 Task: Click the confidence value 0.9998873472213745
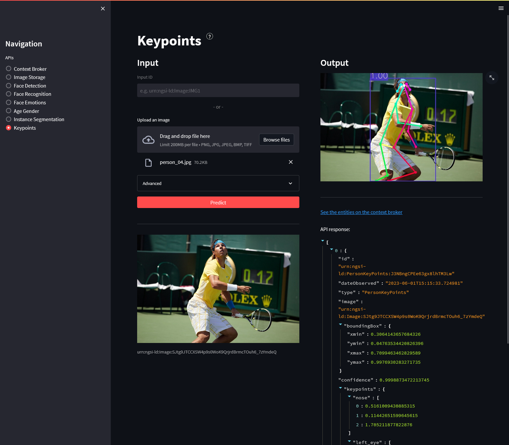tap(404, 380)
